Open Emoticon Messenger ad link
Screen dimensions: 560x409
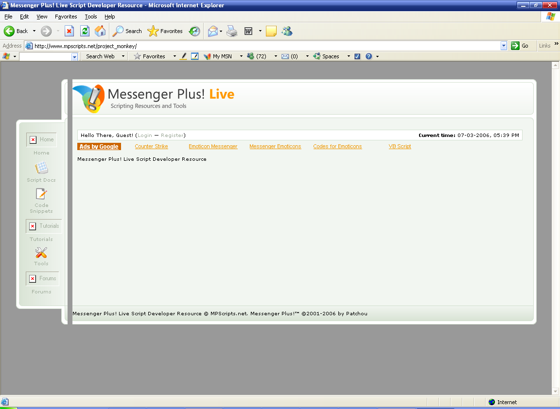213,146
